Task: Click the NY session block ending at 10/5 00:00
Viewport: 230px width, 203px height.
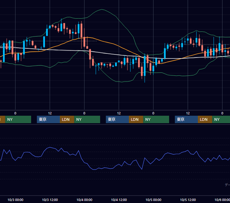Action: (156, 119)
